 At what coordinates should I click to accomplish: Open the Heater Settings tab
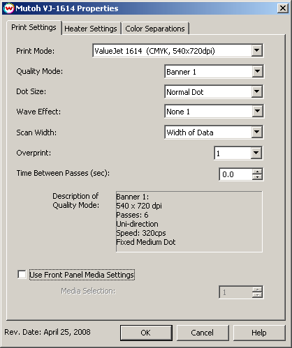coord(91,29)
